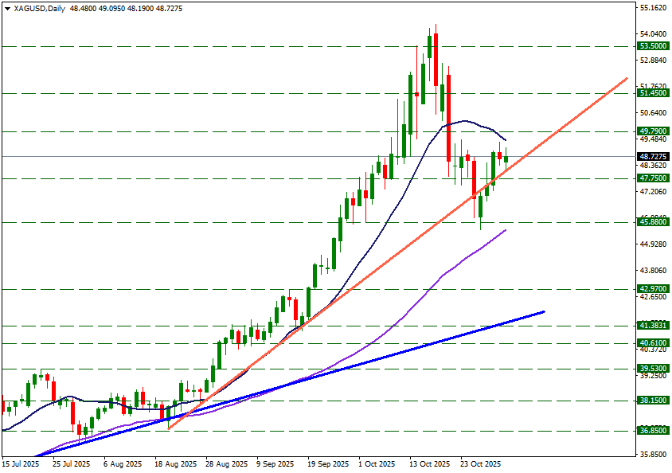Select the 40.6100 green price label

point(652,343)
